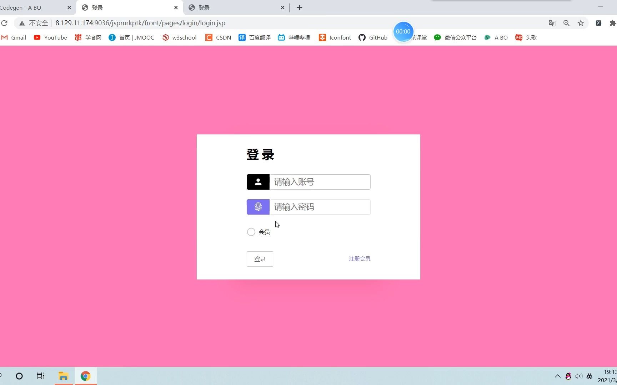Focus the 请输入账号 account input field
Viewport: 617px width, 385px height.
click(320, 182)
